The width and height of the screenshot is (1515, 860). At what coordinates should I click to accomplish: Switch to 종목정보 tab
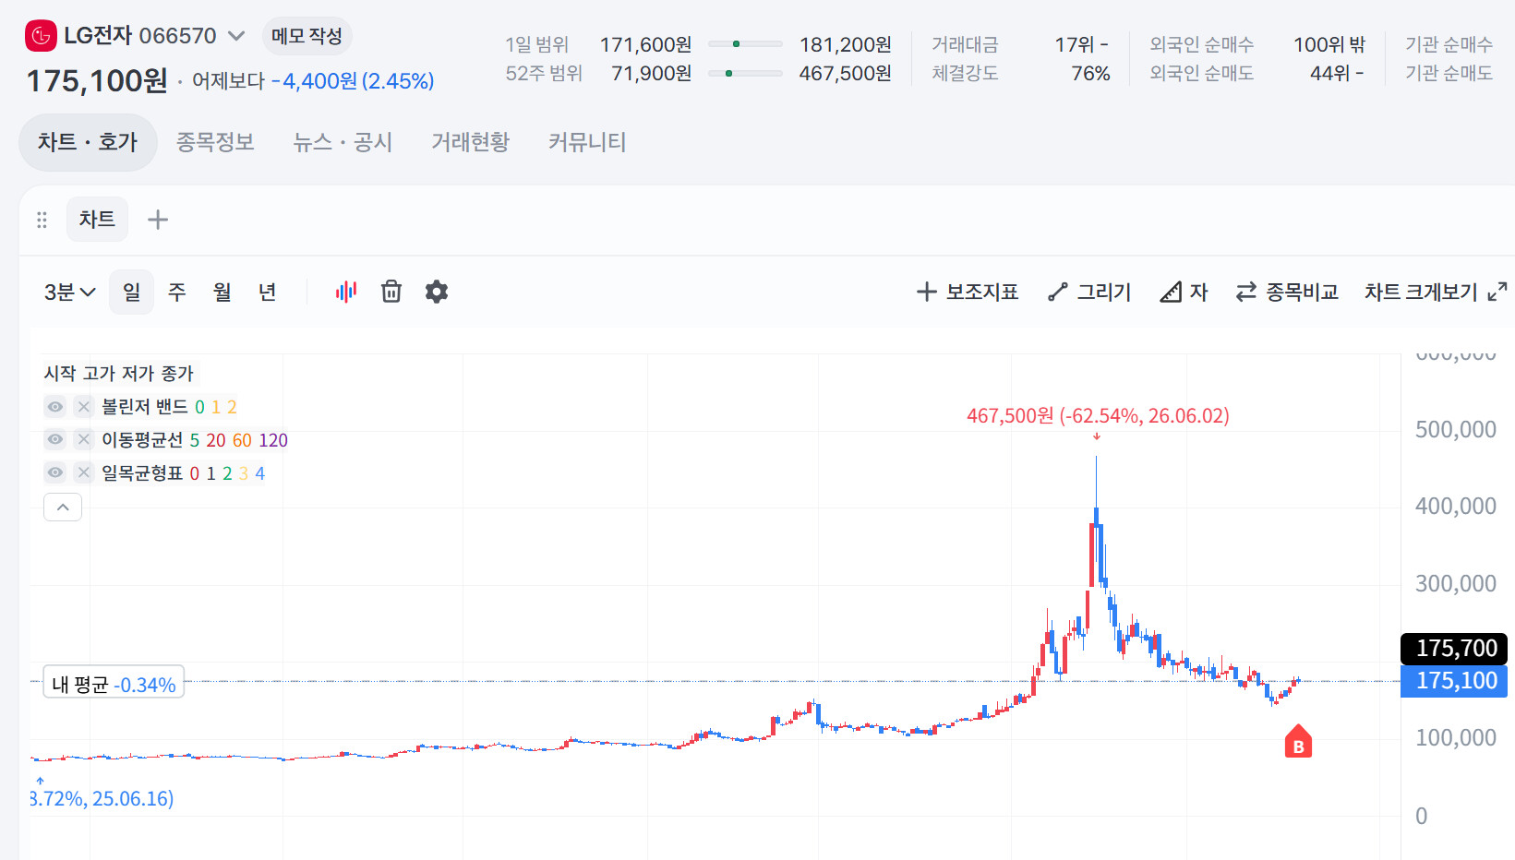(x=215, y=142)
